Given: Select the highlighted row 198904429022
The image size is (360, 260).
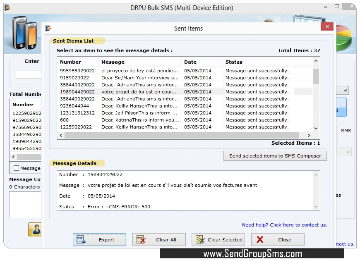Looking at the screenshot, I should pyautogui.click(x=185, y=92).
